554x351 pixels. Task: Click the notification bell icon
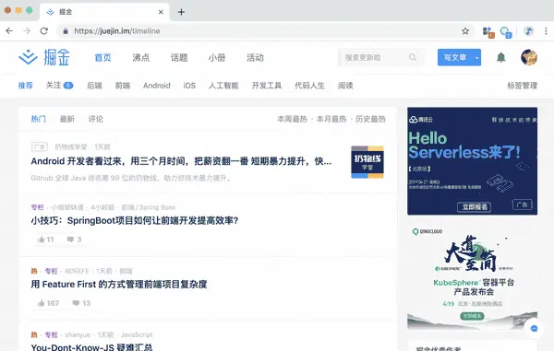click(500, 57)
